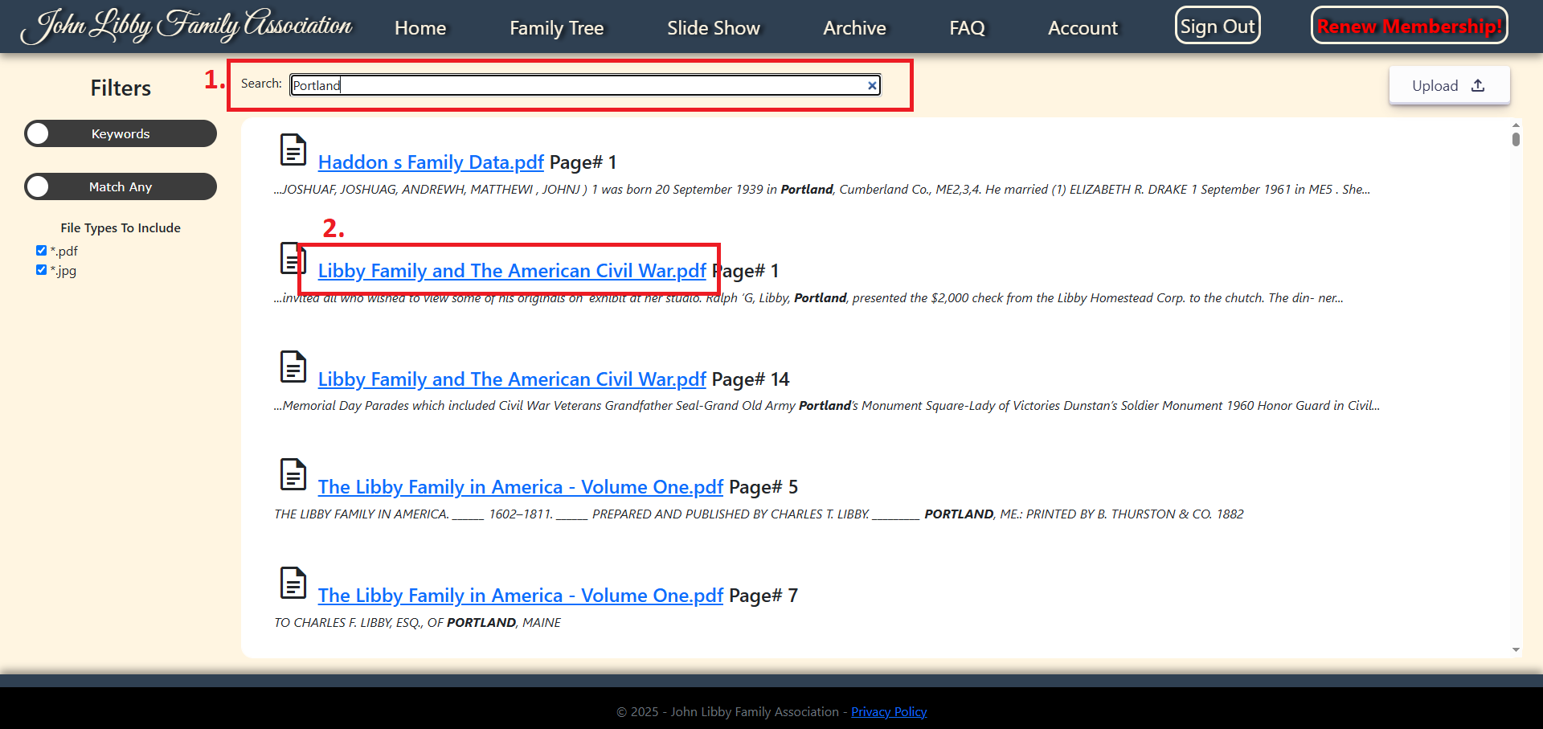Open the Slide Show page
This screenshot has height=729, width=1543.
click(713, 28)
